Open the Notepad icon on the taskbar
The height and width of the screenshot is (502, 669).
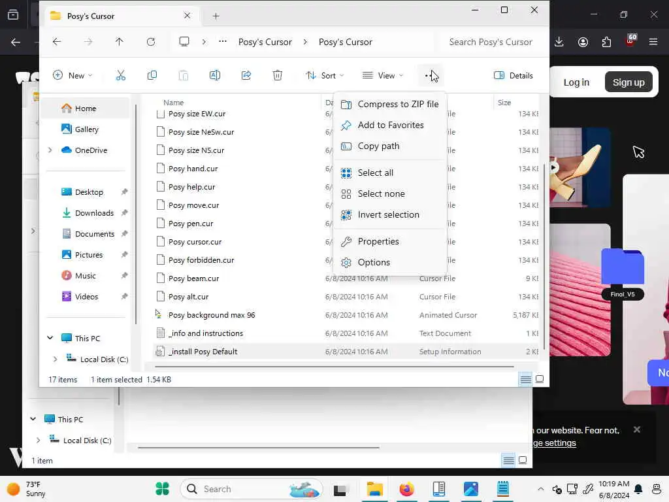503,489
